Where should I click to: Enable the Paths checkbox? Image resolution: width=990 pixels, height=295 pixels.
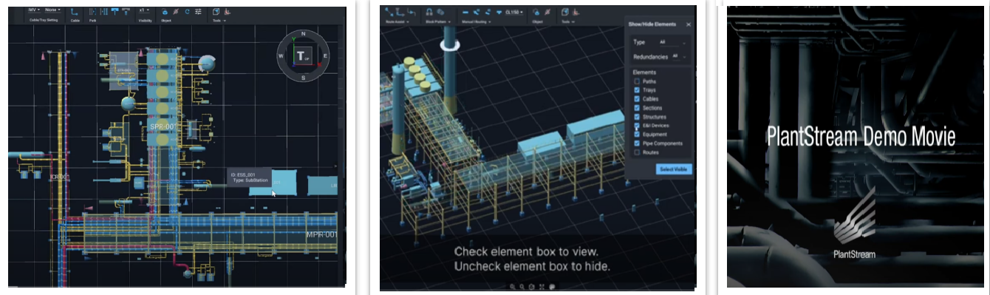[637, 81]
